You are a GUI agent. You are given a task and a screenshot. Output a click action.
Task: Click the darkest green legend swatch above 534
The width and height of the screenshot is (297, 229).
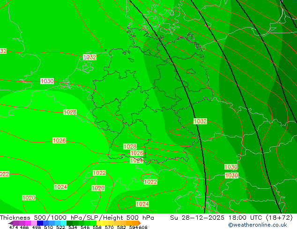[69, 223]
